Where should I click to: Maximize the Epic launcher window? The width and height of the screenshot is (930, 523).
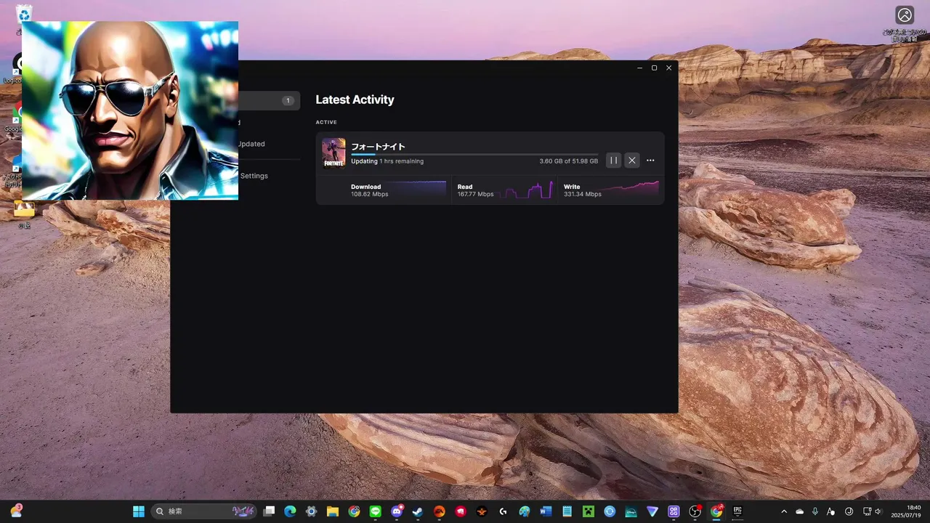click(654, 68)
